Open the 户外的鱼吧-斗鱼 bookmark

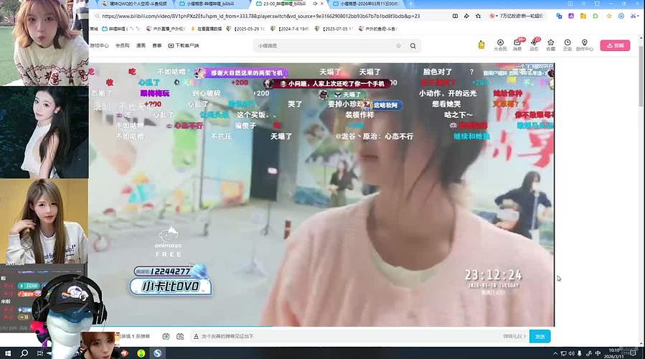[x=377, y=29]
